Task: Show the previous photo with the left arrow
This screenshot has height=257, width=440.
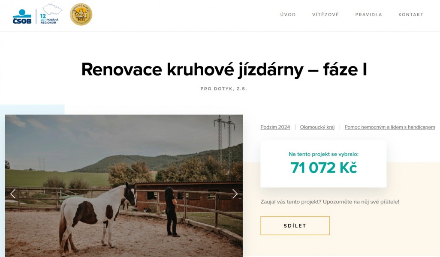Action: pos(13,194)
